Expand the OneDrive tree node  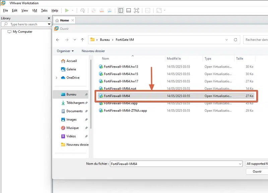click(56, 78)
